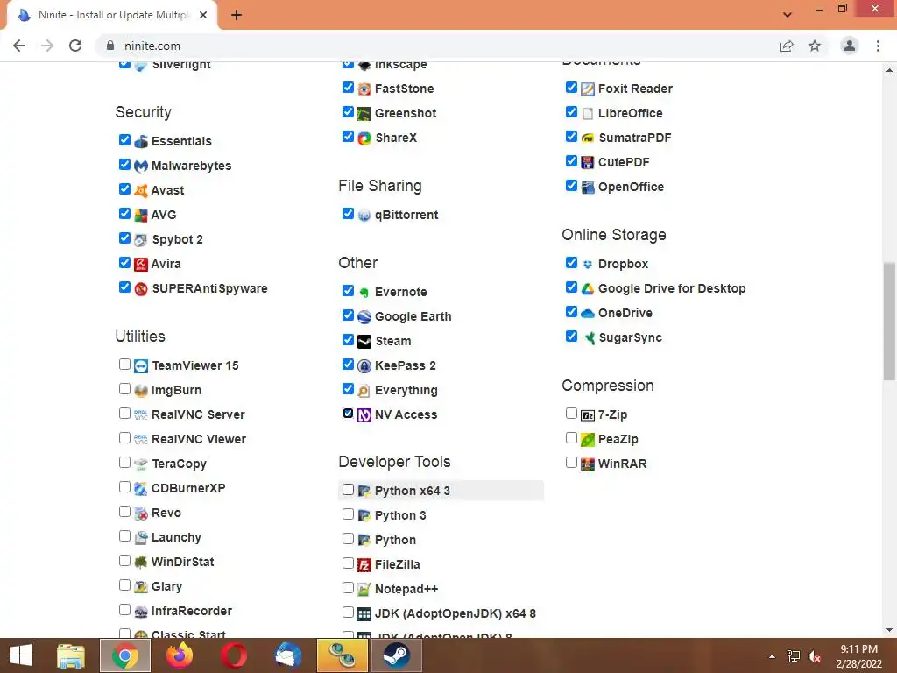This screenshot has width=897, height=673.
Task: Check the 7-Zip checkbox
Action: (571, 414)
